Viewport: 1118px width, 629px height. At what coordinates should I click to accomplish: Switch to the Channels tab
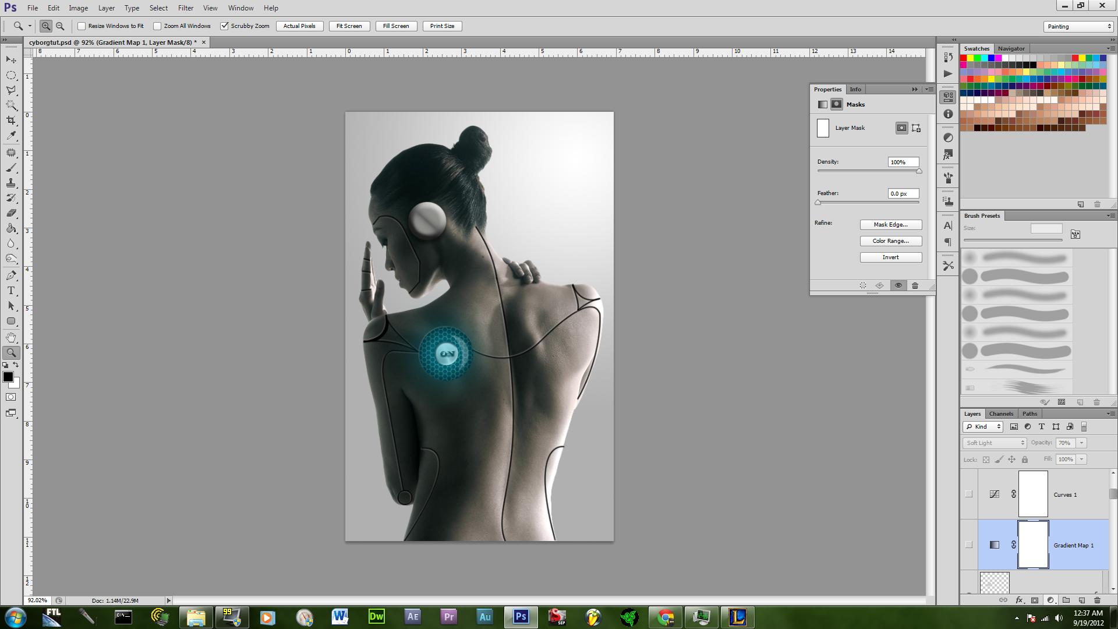point(1001,414)
